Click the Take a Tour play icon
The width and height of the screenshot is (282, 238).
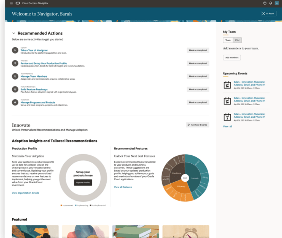(15, 51)
